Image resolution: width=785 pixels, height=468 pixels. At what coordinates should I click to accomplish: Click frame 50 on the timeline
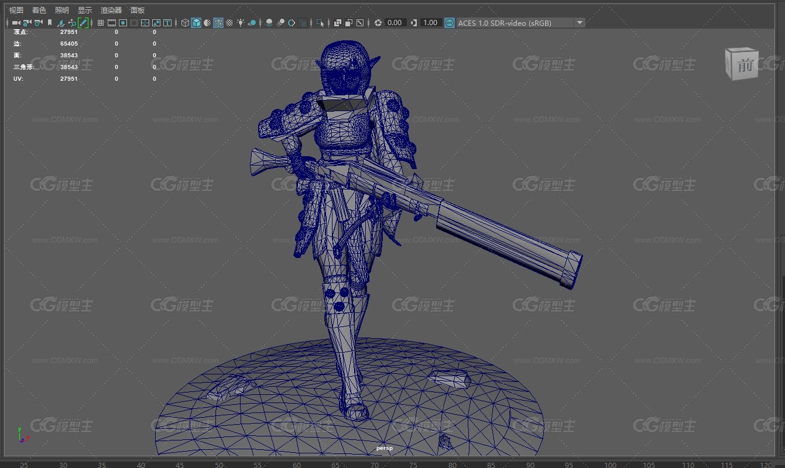coord(218,464)
